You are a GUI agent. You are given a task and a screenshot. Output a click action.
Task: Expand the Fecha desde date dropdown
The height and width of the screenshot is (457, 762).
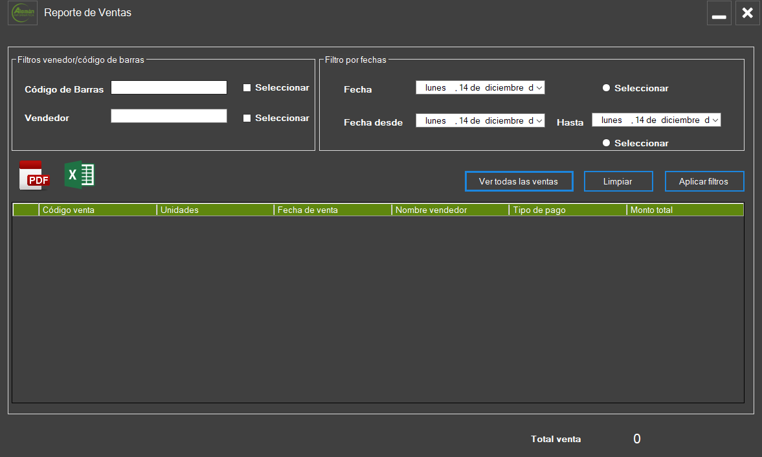point(539,121)
